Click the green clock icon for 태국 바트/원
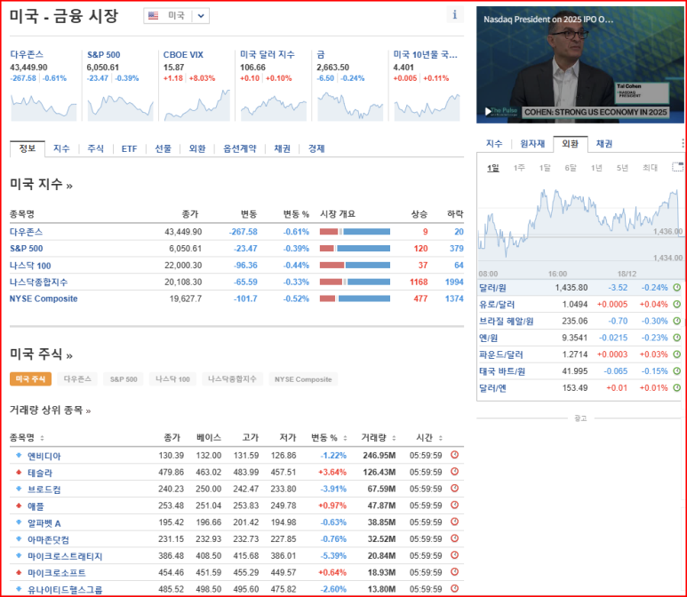The height and width of the screenshot is (597, 687). pos(677,370)
